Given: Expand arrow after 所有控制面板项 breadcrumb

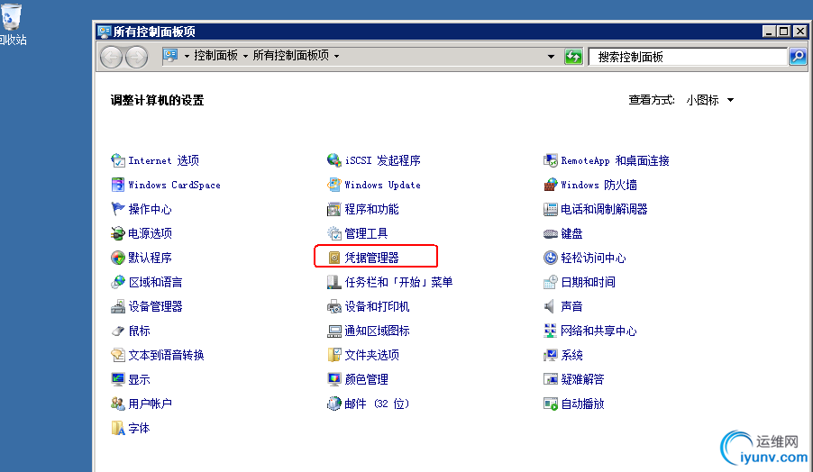Looking at the screenshot, I should [336, 56].
